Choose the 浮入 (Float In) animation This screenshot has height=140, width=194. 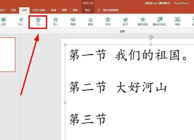pos(55,21)
